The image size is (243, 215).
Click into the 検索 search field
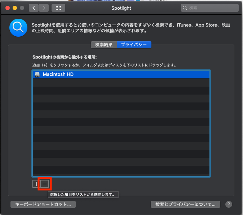click(210, 8)
